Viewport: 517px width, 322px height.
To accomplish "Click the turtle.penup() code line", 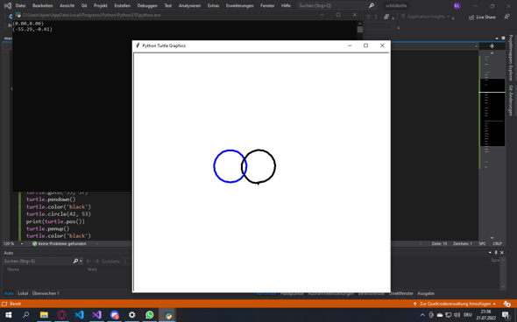I will (48, 228).
